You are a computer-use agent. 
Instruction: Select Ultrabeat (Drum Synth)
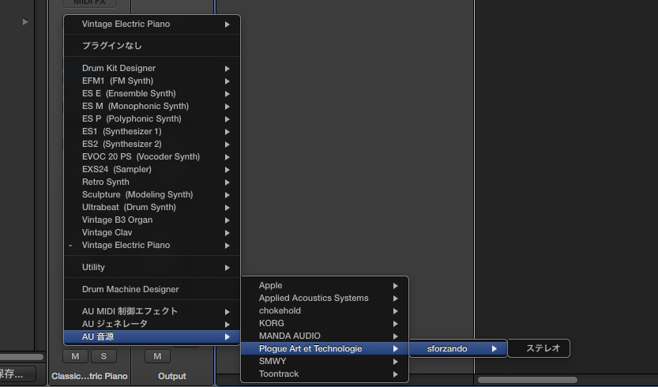pyautogui.click(x=152, y=207)
